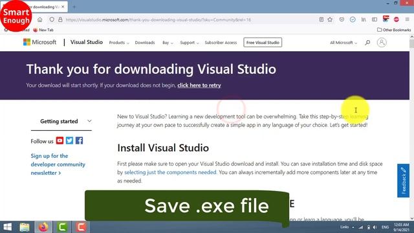
Task: Click the volume speaker tray icon
Action: pyautogui.click(x=375, y=227)
